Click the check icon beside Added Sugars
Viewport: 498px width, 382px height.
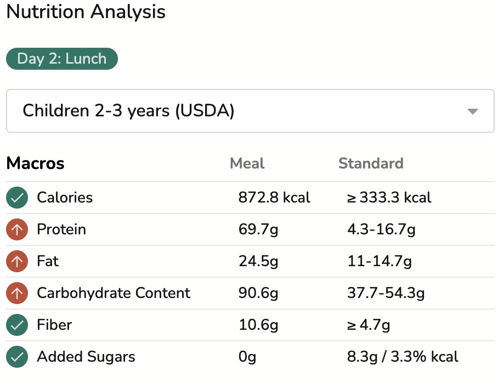[x=17, y=357]
